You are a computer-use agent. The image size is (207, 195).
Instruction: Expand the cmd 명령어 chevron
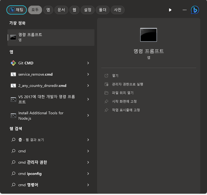click(x=88, y=185)
